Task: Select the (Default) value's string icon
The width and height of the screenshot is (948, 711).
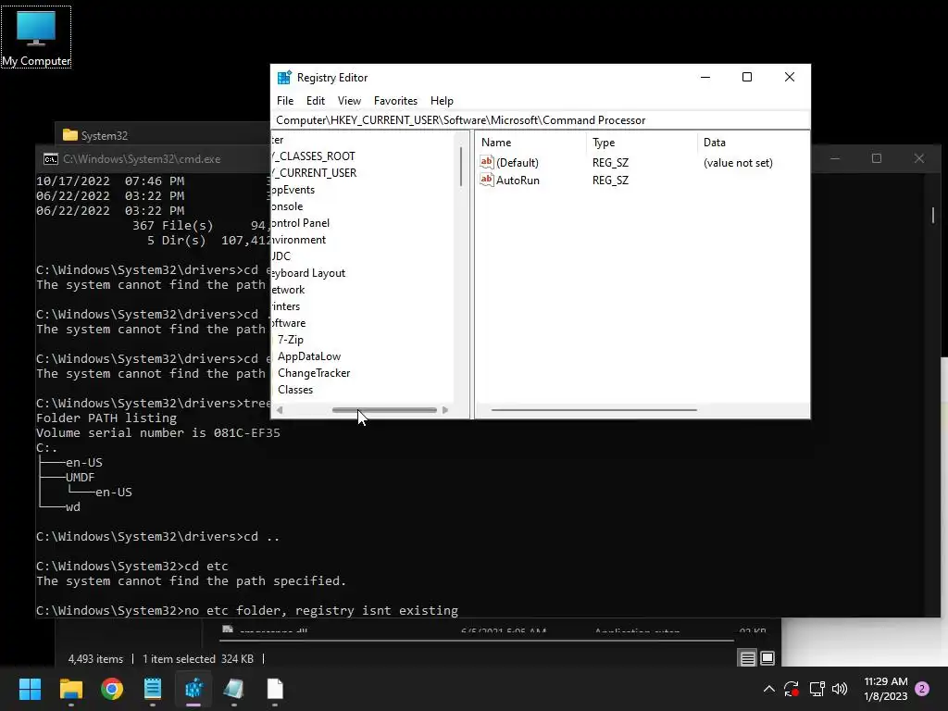Action: pos(487,162)
